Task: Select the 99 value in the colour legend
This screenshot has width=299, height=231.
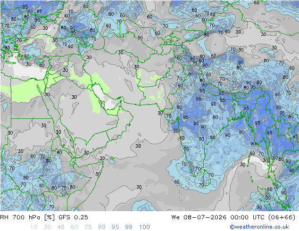Action: tap(129, 227)
